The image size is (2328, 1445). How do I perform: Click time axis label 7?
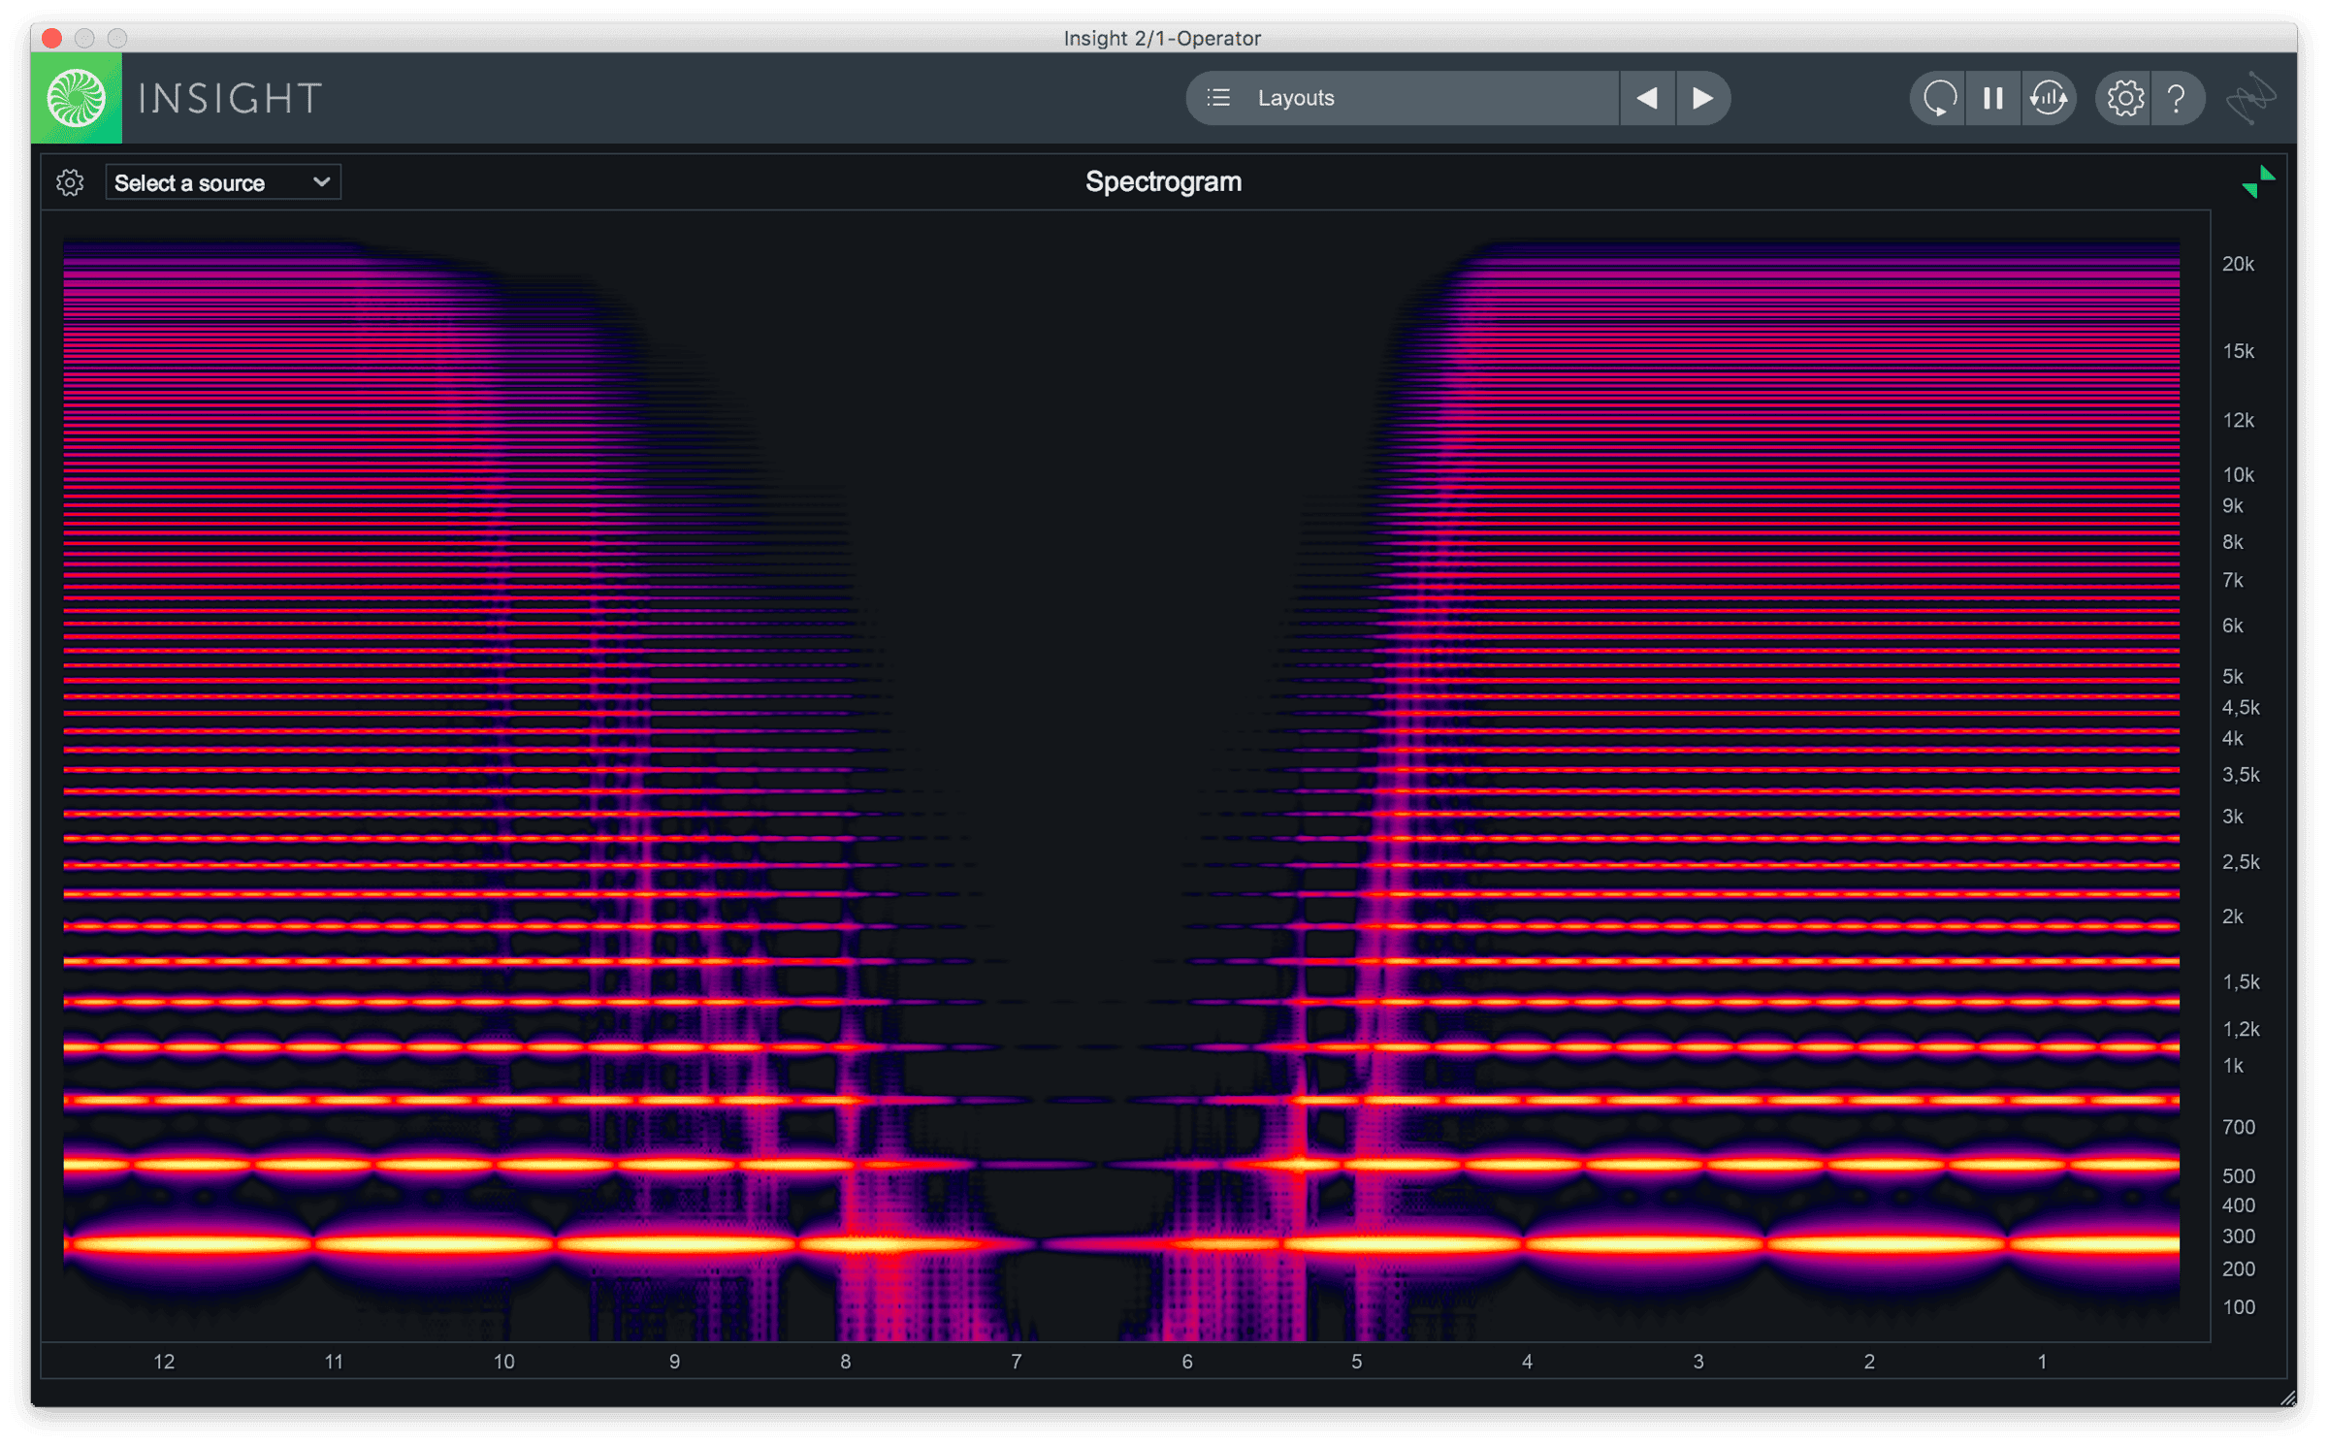tap(1016, 1361)
